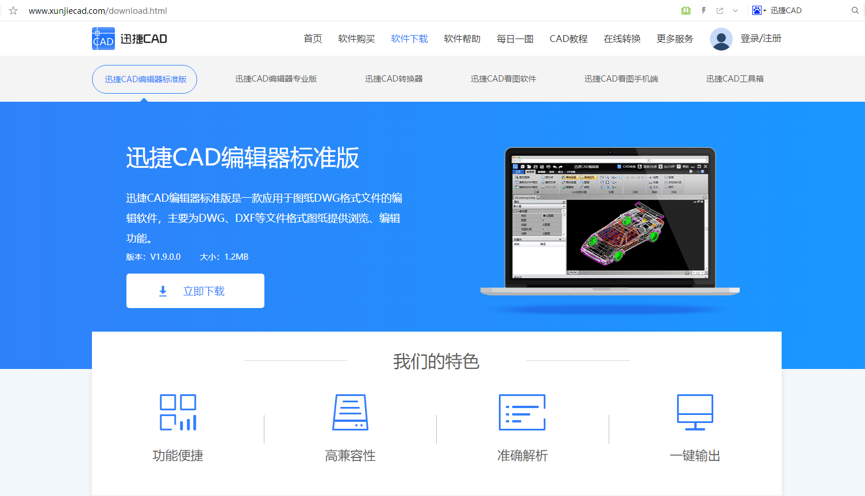Click the 迅捷CAD编辑器标准版 page title
Image resolution: width=865 pixels, height=496 pixels.
pyautogui.click(x=243, y=157)
